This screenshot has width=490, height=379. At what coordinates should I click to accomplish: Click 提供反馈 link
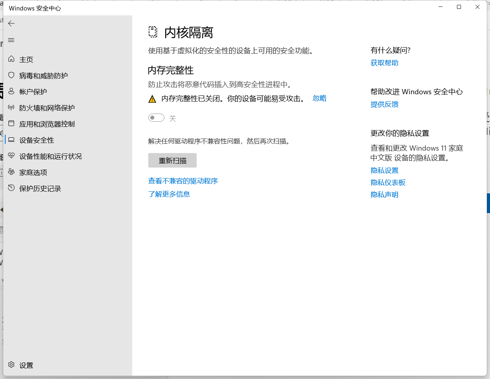coord(384,104)
